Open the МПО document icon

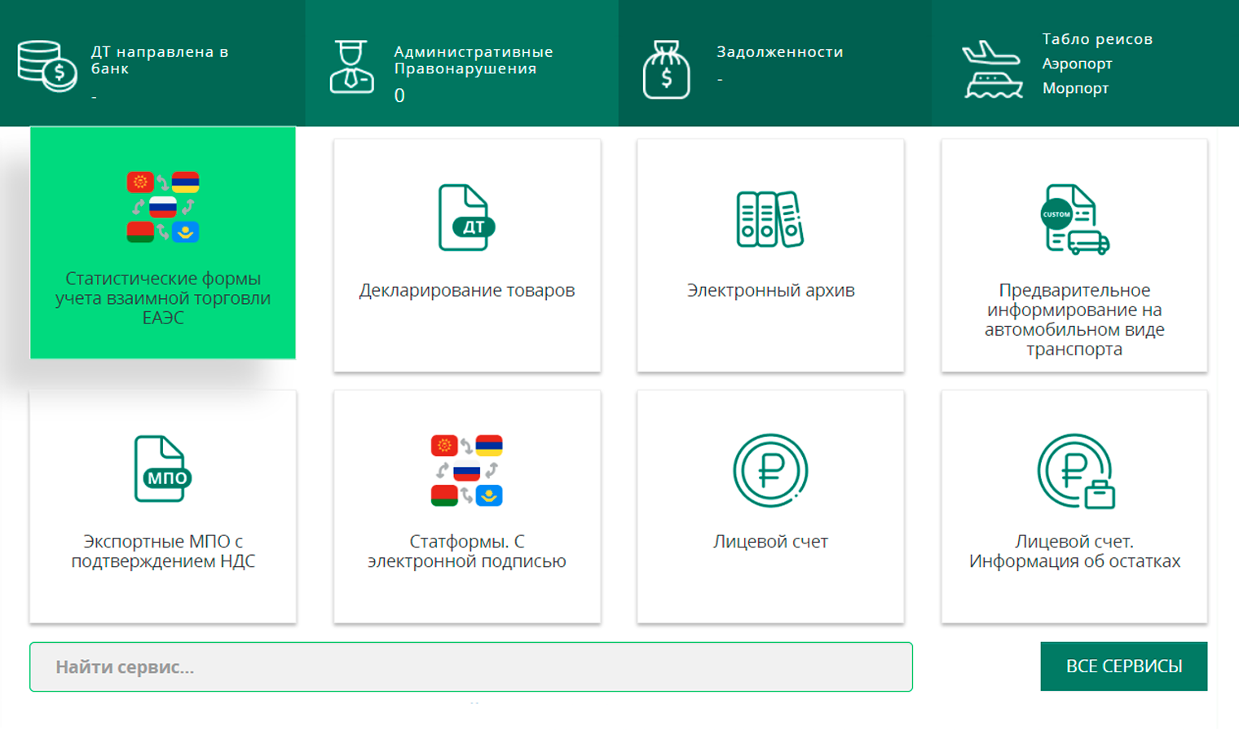click(162, 469)
